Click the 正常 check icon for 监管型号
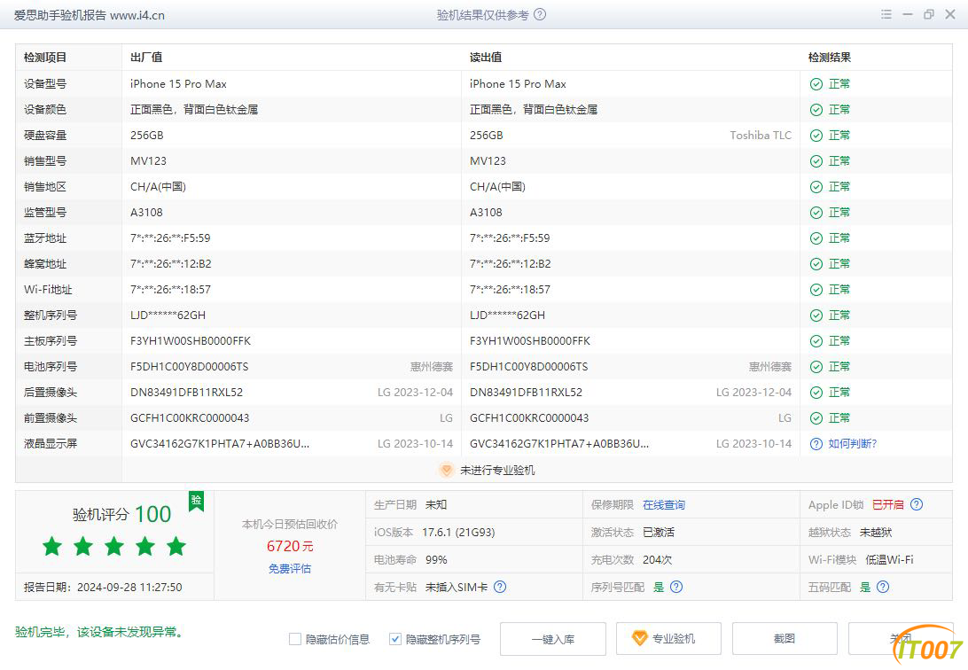968x670 pixels. (816, 213)
